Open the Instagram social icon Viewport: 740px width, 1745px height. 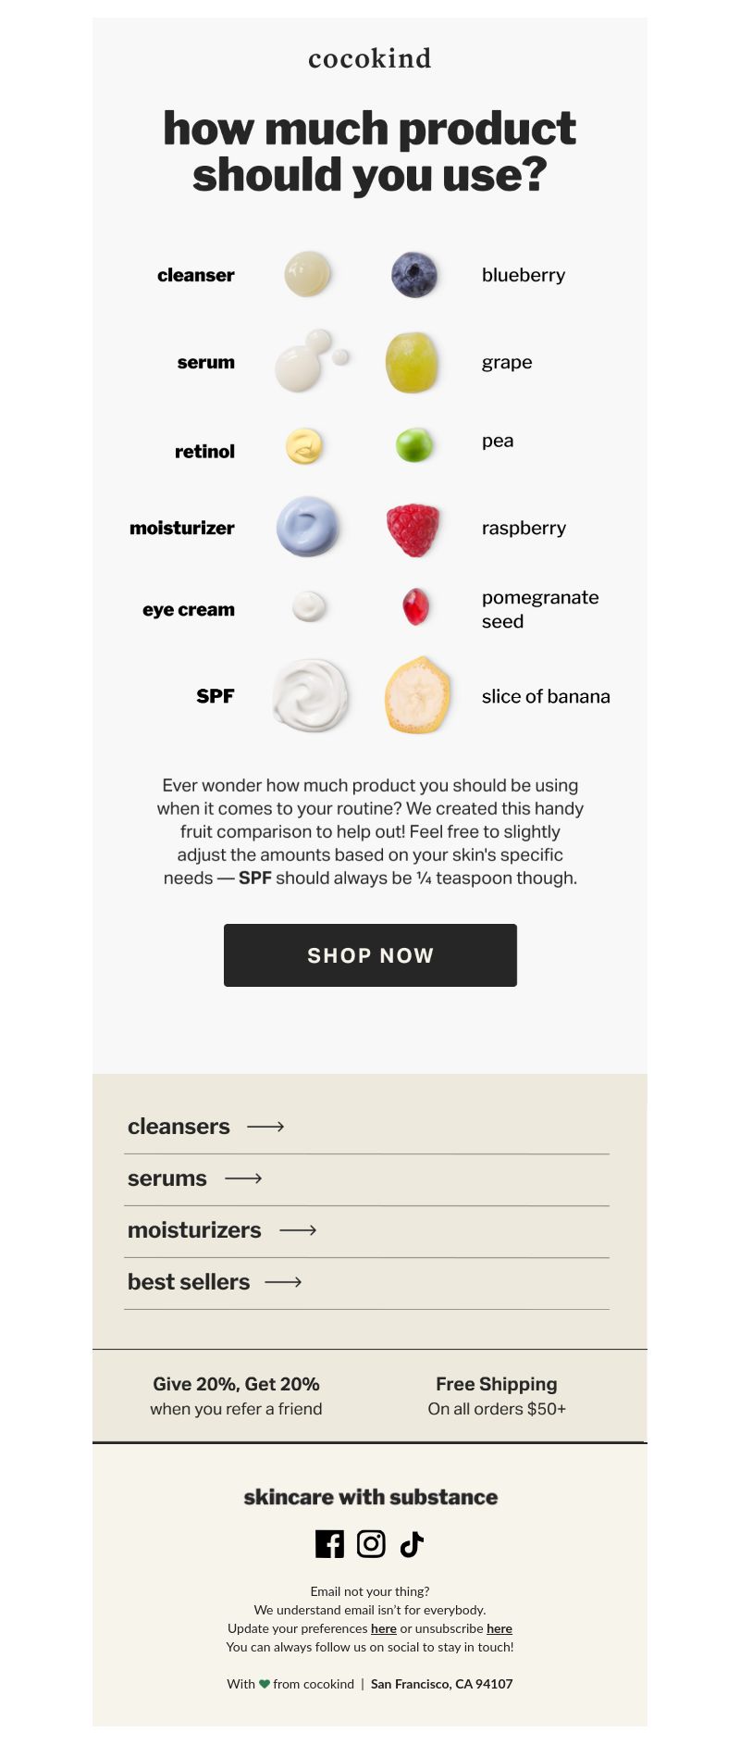(x=371, y=1543)
